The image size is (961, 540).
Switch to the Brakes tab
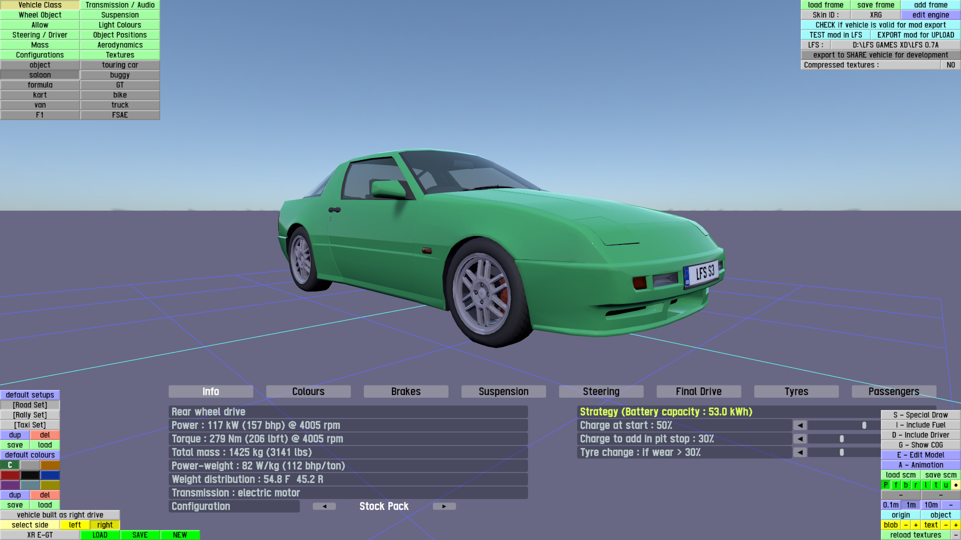[405, 391]
